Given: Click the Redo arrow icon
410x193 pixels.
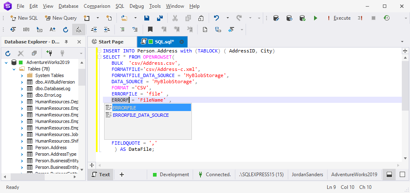Looking at the screenshot, I should (x=239, y=18).
